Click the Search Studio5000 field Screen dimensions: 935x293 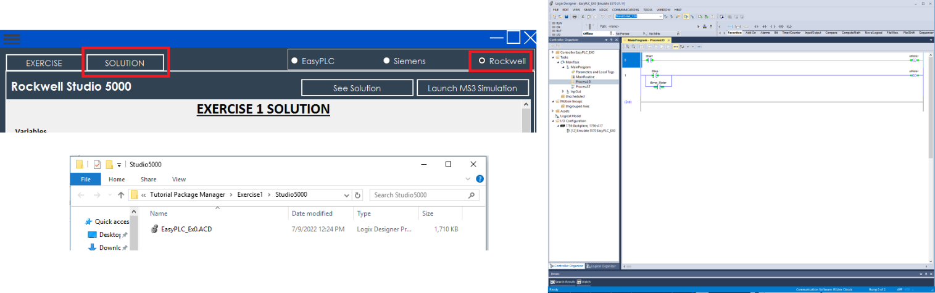point(425,195)
